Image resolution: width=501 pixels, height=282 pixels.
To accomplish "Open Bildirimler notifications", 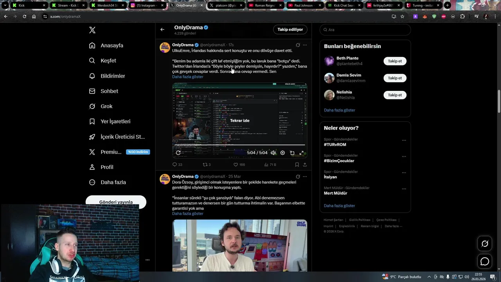I will [107, 76].
